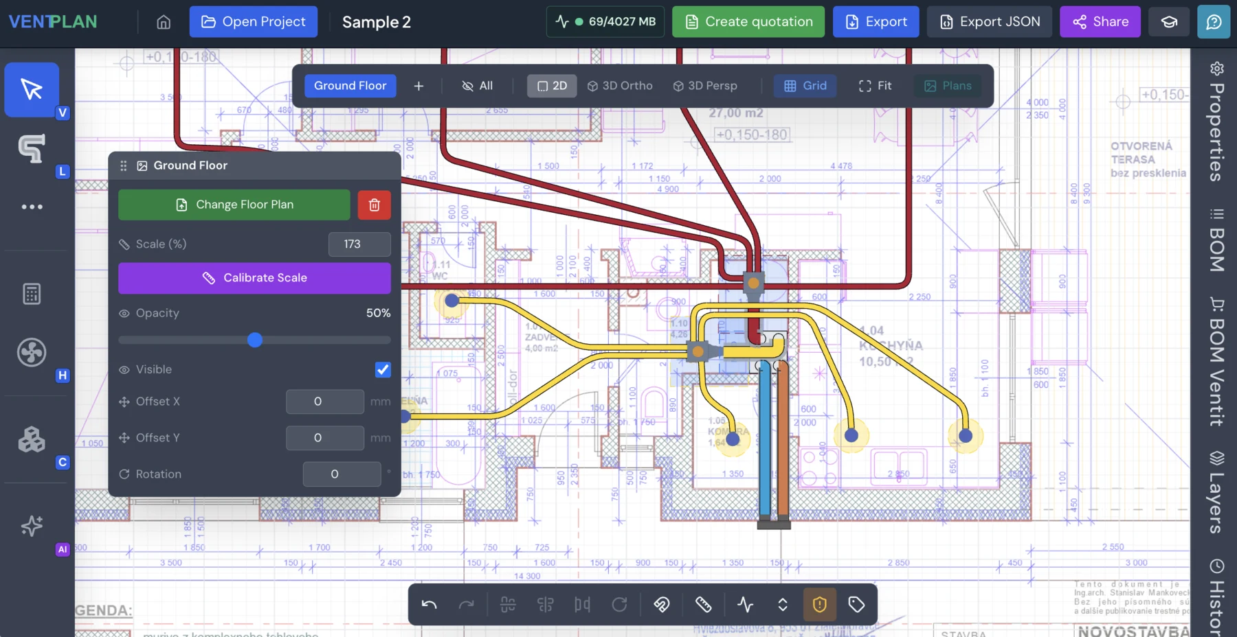Switch to 2D view
This screenshot has height=637, width=1237.
pos(552,86)
